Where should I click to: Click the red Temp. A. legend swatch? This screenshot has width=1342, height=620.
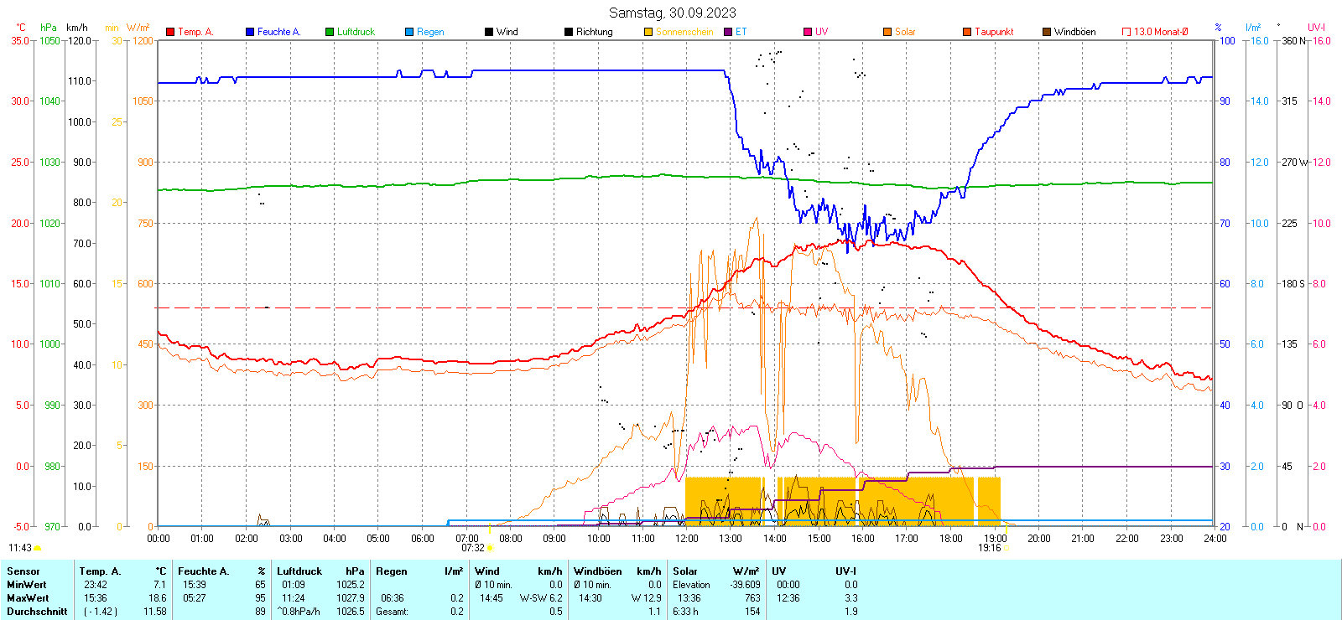(x=170, y=32)
